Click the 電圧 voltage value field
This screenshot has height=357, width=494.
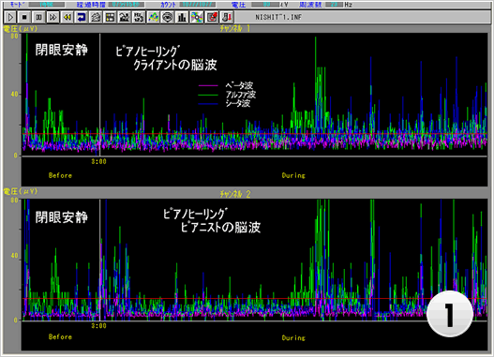pyautogui.click(x=265, y=5)
